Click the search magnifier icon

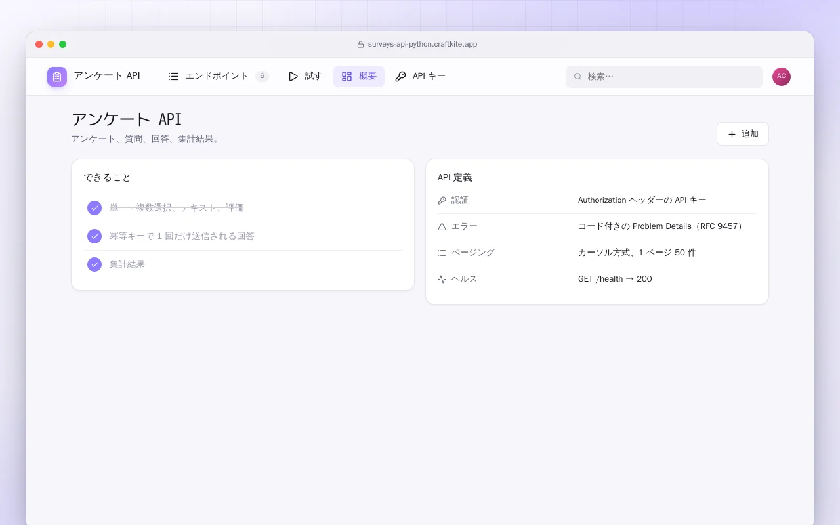pyautogui.click(x=578, y=77)
